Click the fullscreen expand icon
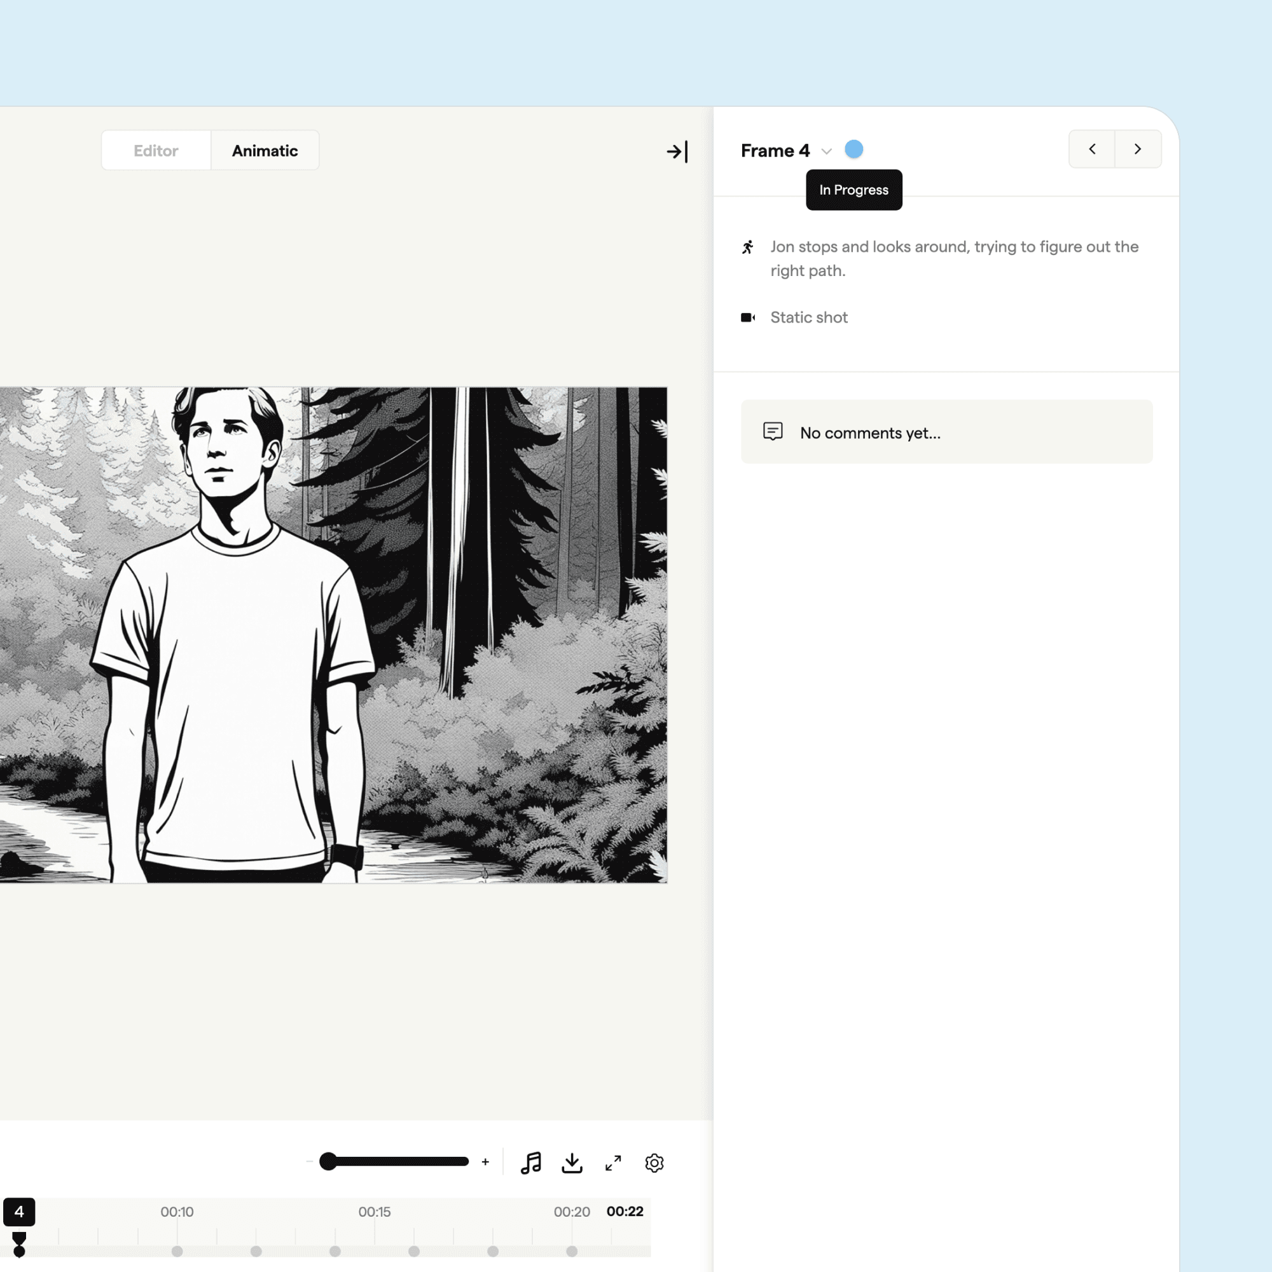Image resolution: width=1272 pixels, height=1272 pixels. [614, 1161]
